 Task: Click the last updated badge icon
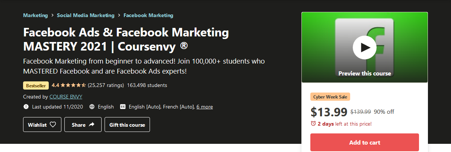(26, 107)
